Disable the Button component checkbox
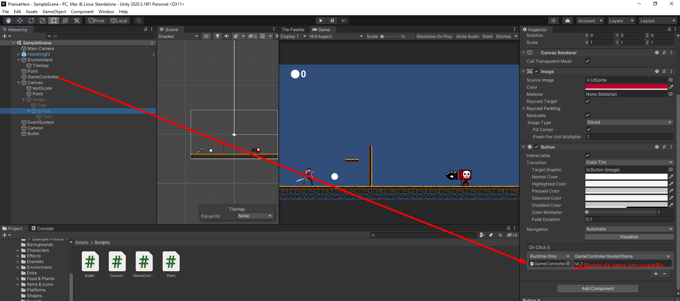680x301 pixels. (536, 147)
